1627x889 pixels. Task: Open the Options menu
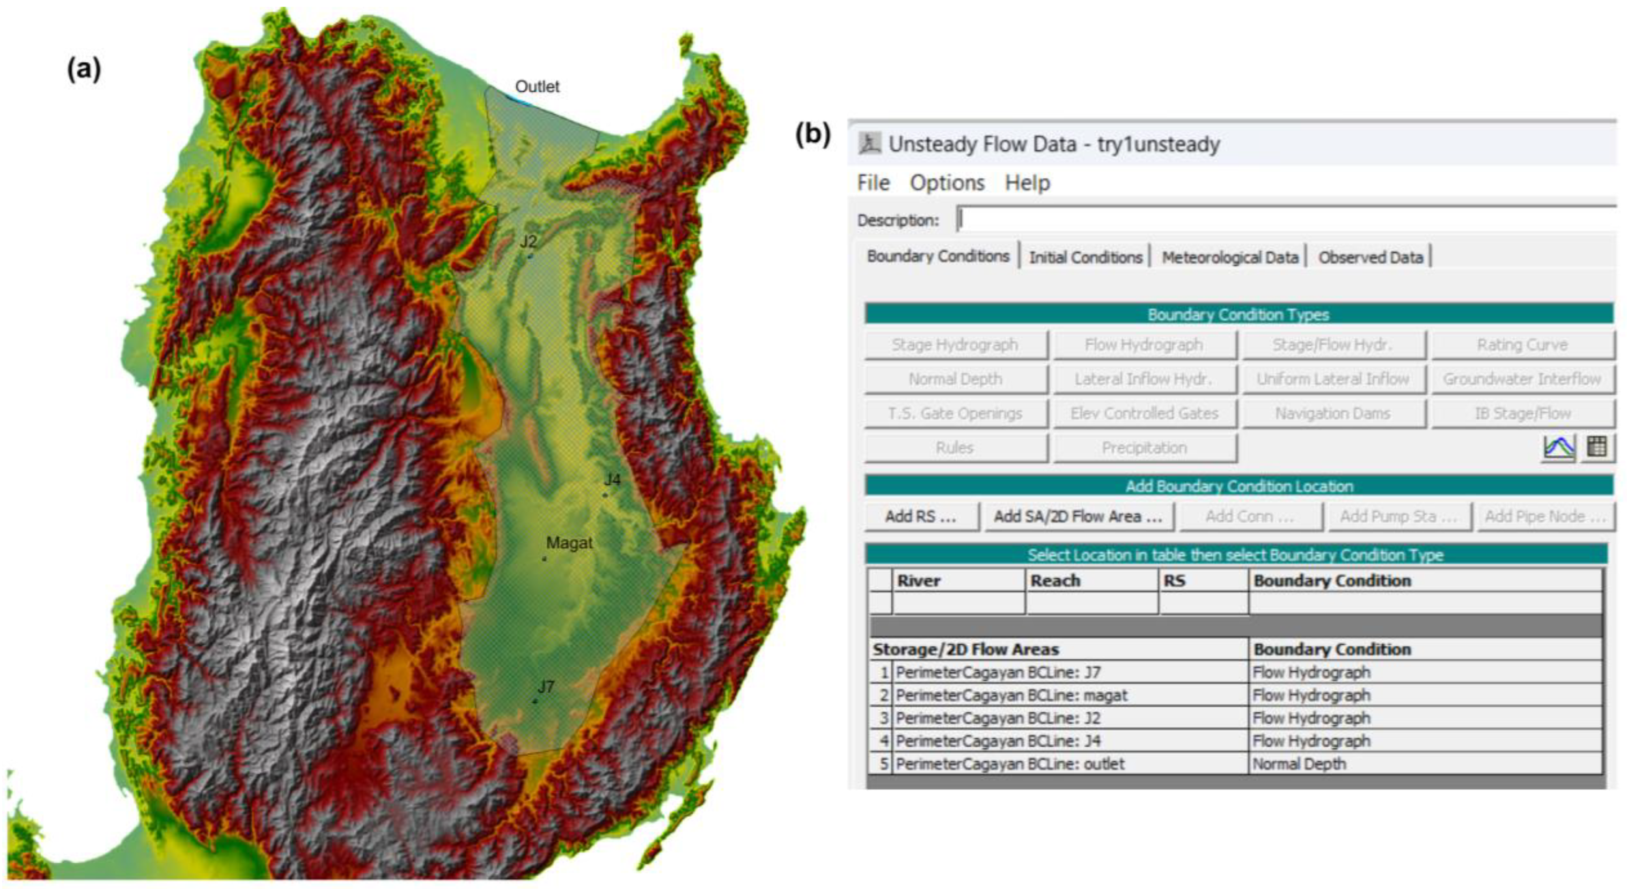946,183
